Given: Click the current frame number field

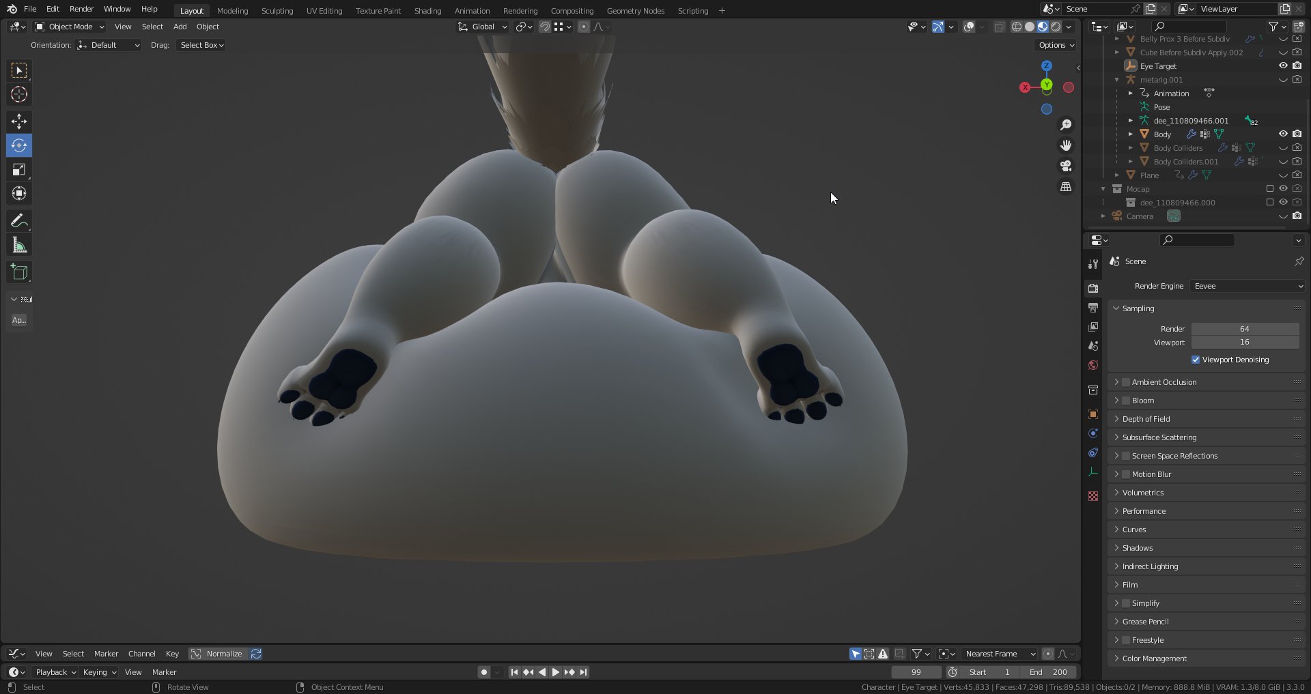Looking at the screenshot, I should pos(916,672).
